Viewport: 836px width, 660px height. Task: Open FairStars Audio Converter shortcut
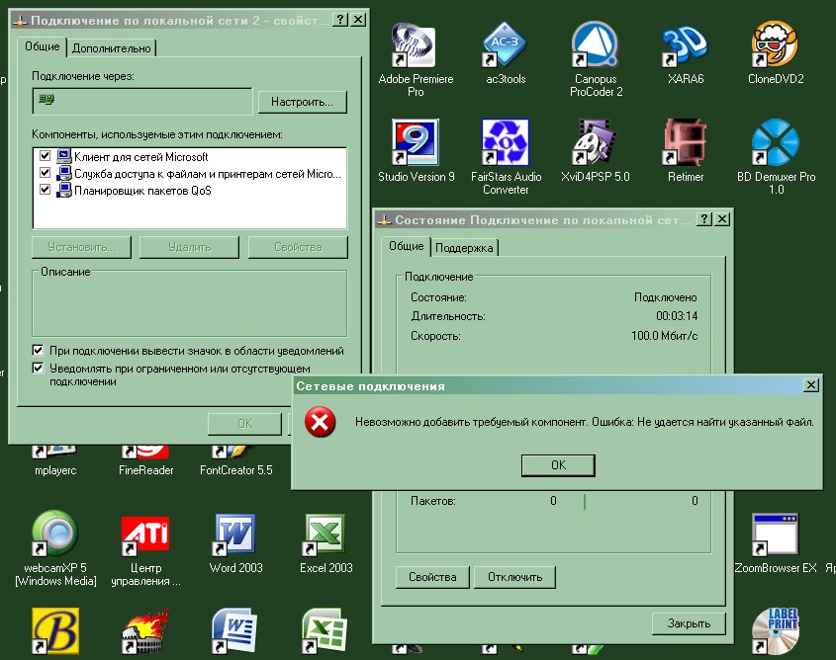(505, 142)
